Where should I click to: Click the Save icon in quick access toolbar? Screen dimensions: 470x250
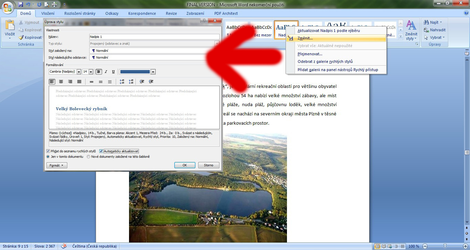tap(21, 4)
